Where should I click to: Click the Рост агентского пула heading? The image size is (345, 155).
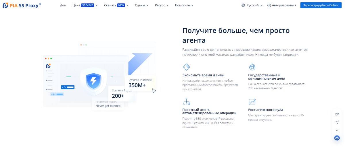pyautogui.click(x=266, y=110)
